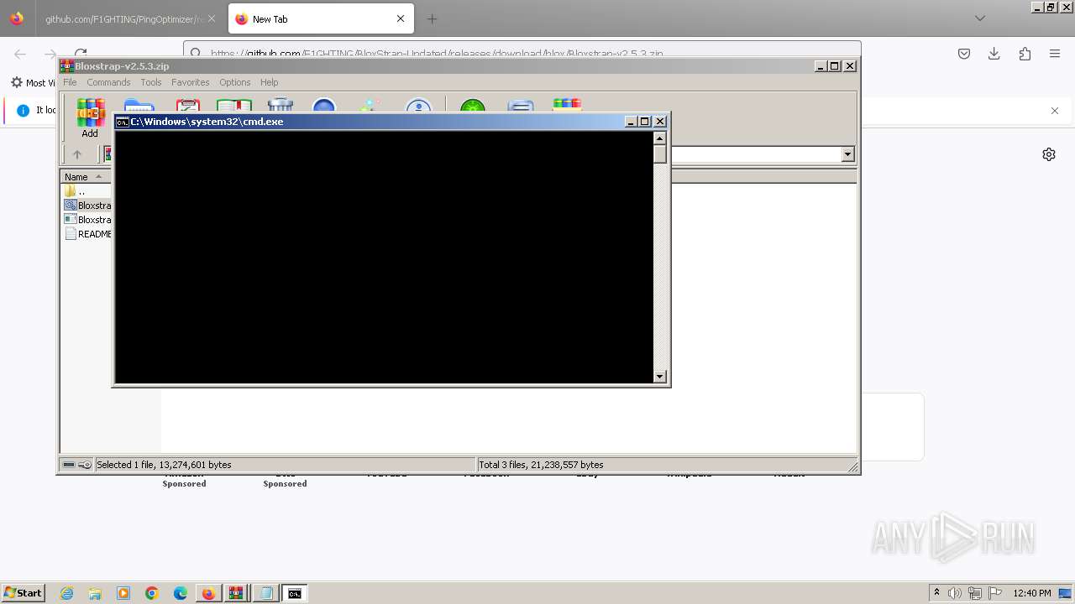Viewport: 1075px width, 604px height.
Task: Open the Firefox hamburger application menu
Action: pyautogui.click(x=1055, y=54)
